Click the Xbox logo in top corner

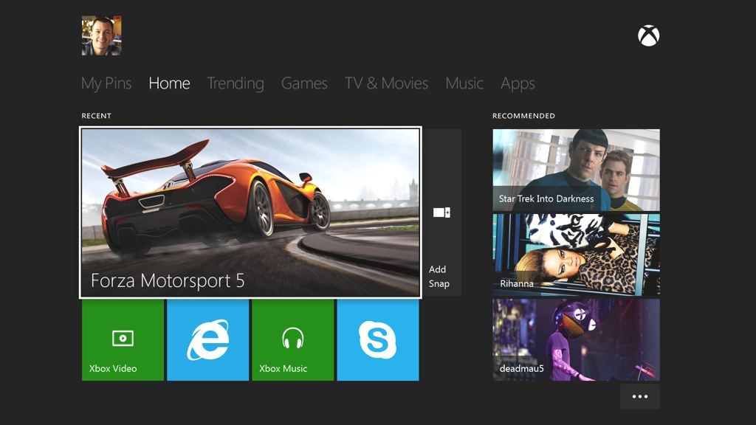[x=648, y=36]
